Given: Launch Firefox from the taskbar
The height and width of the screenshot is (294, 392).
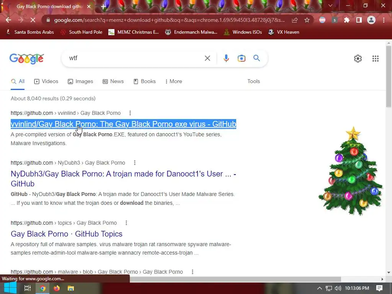Looking at the screenshot, I should [57, 288].
